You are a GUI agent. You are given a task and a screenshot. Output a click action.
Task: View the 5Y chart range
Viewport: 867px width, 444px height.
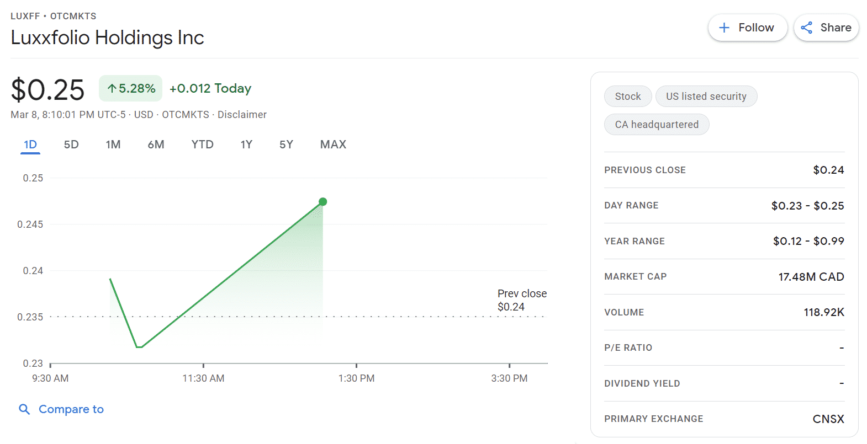286,145
